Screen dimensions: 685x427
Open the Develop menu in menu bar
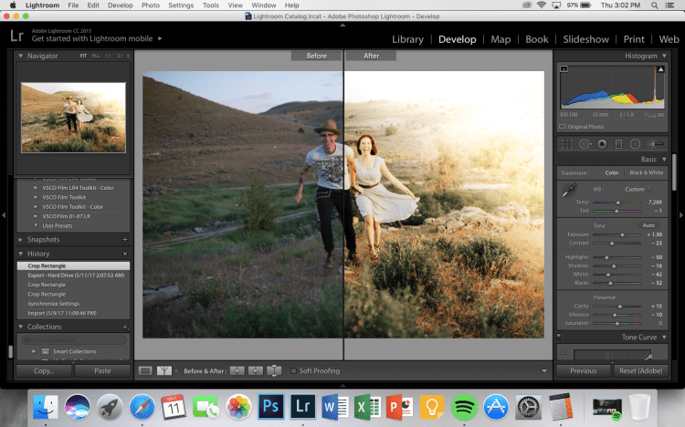120,5
